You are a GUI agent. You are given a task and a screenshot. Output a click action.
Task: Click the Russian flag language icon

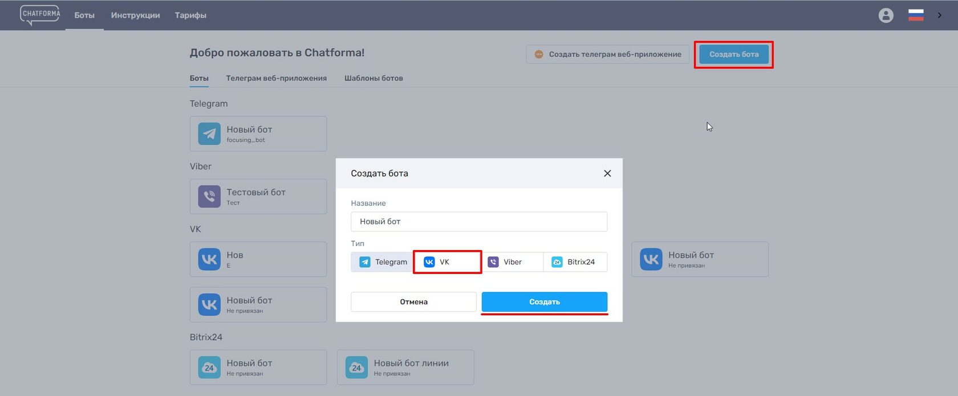coord(916,15)
